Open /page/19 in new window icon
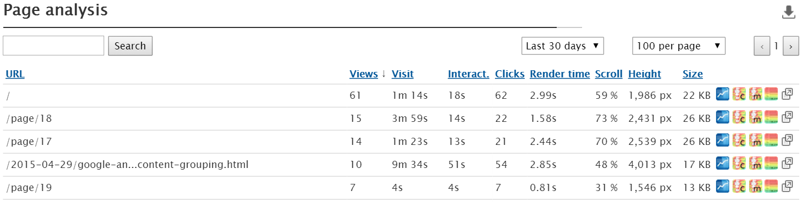 tap(788, 187)
